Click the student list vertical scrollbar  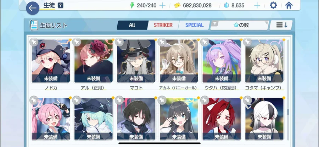(x=288, y=112)
